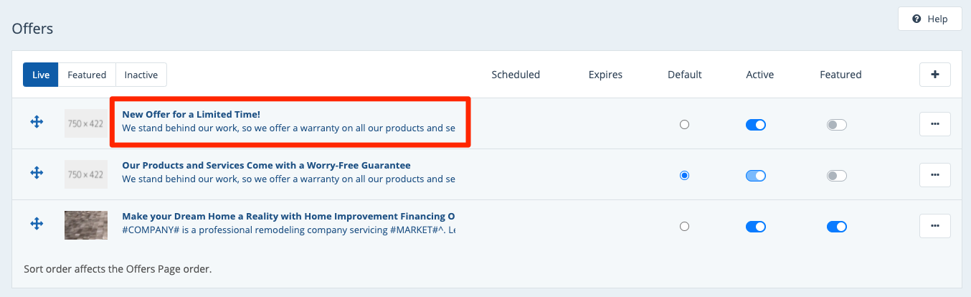Click the Home Improvement Financing offer thumbnail
The image size is (971, 297).
86,225
